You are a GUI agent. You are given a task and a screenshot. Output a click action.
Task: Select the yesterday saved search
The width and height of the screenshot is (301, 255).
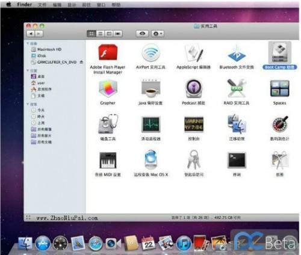[x=38, y=117]
